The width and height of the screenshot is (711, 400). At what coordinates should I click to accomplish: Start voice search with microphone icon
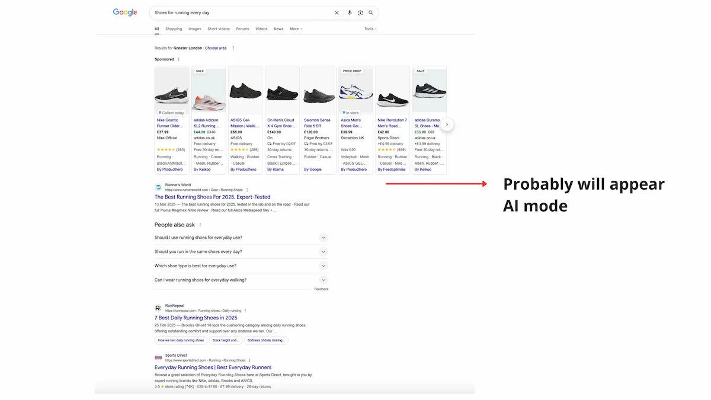[x=350, y=12]
